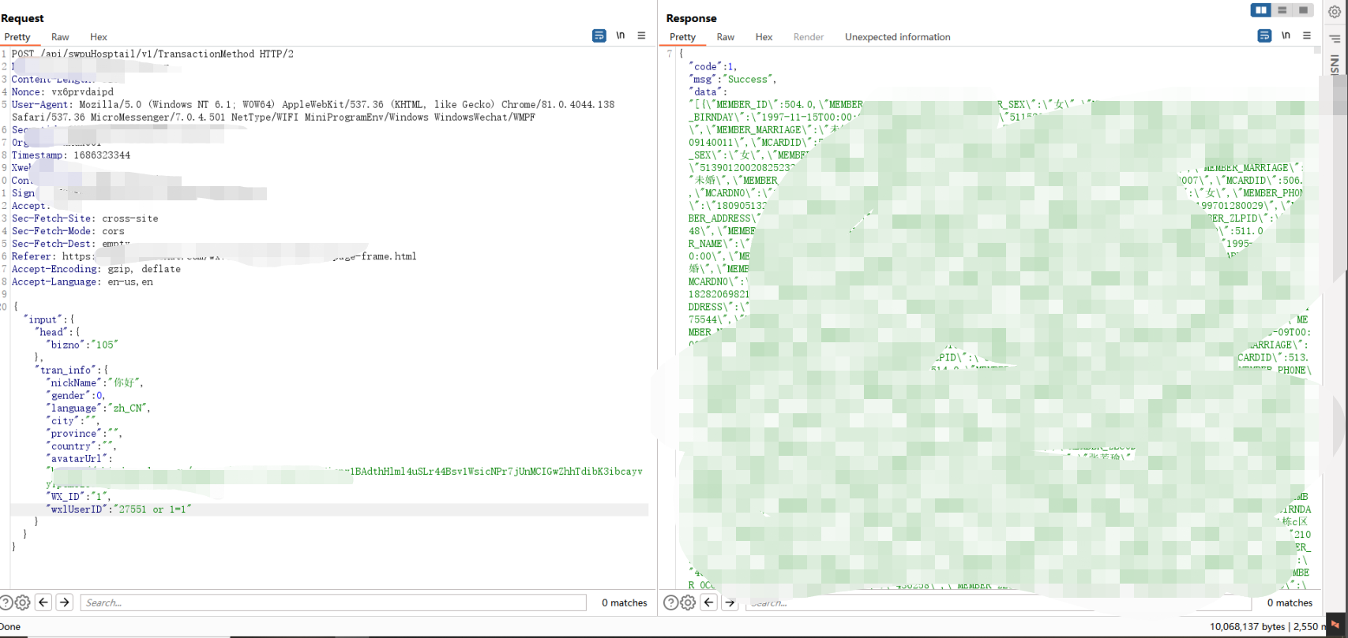Click the Response "code":1 line
The width and height of the screenshot is (1348, 638).
point(712,66)
